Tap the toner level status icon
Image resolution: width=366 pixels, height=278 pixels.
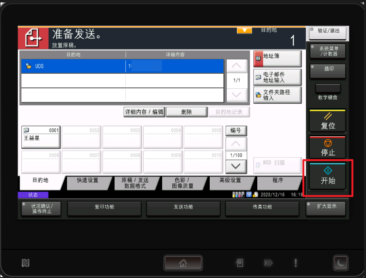[238, 195]
